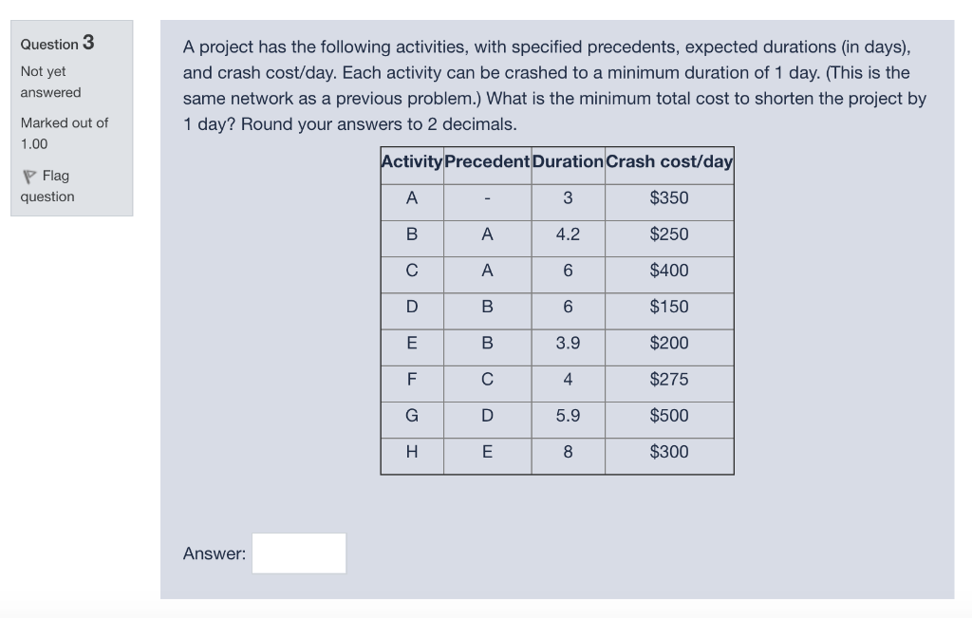Click the $500 crash cost for Activity G
Screen dimensions: 972x618
coord(669,418)
